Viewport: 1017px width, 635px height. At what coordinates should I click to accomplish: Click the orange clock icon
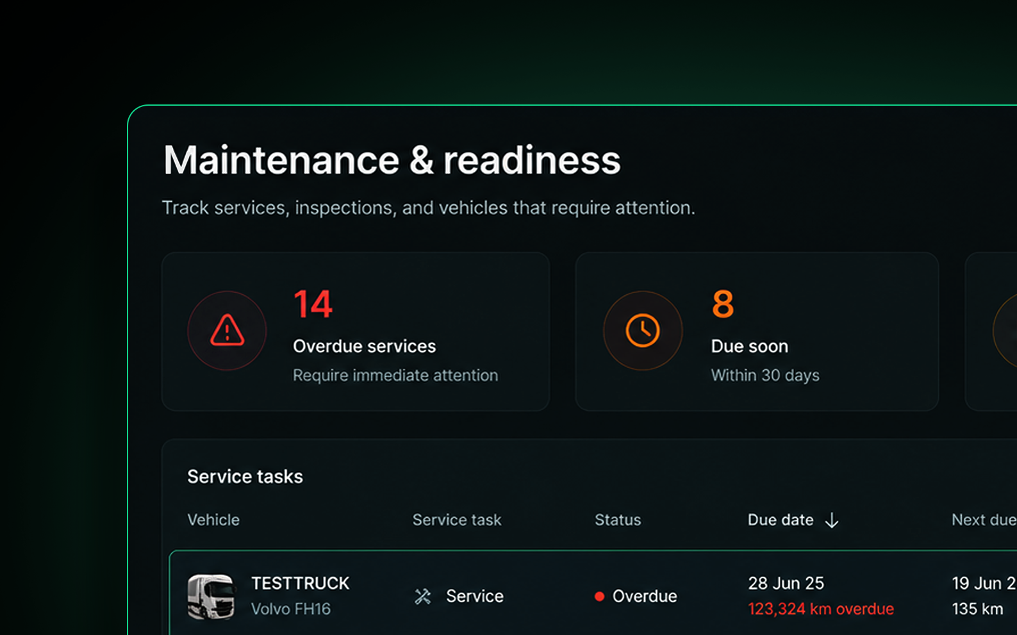tap(643, 331)
